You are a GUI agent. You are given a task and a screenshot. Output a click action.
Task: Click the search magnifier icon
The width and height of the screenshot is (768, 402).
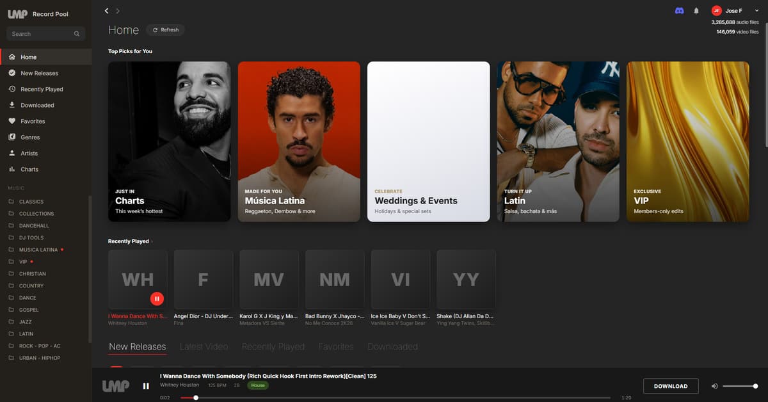77,34
